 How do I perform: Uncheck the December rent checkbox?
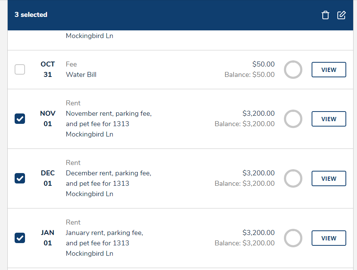[20, 178]
